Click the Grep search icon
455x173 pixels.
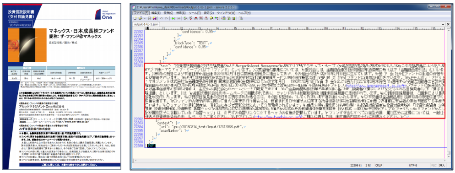click(x=211, y=18)
